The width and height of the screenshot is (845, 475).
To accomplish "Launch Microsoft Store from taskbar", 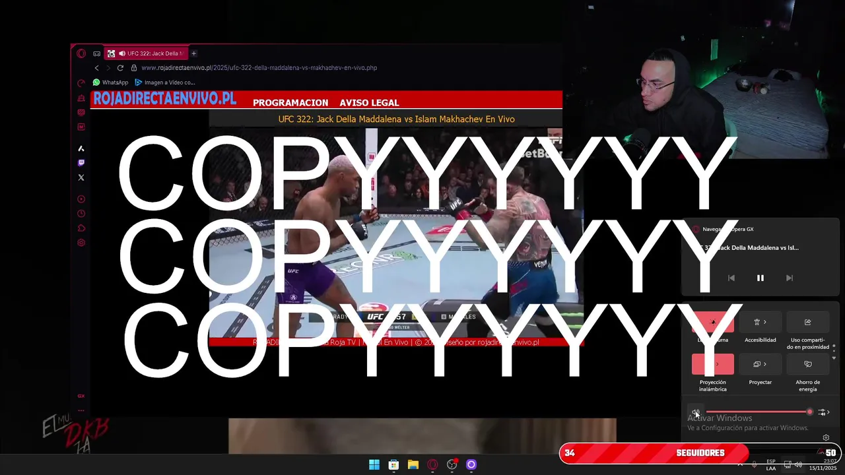I will 393,464.
